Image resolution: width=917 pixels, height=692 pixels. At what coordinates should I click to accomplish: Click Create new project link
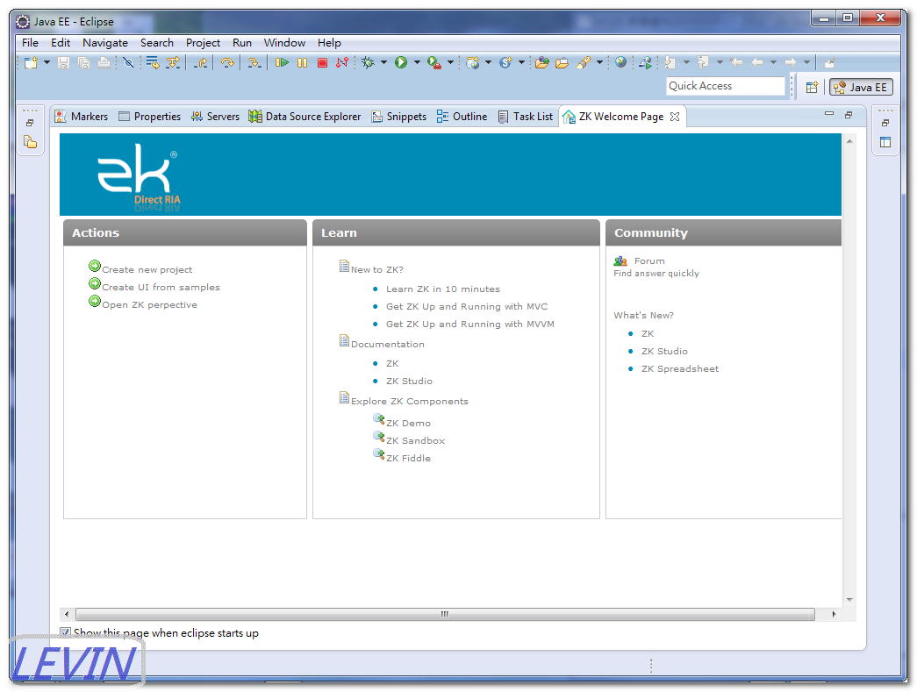point(147,269)
